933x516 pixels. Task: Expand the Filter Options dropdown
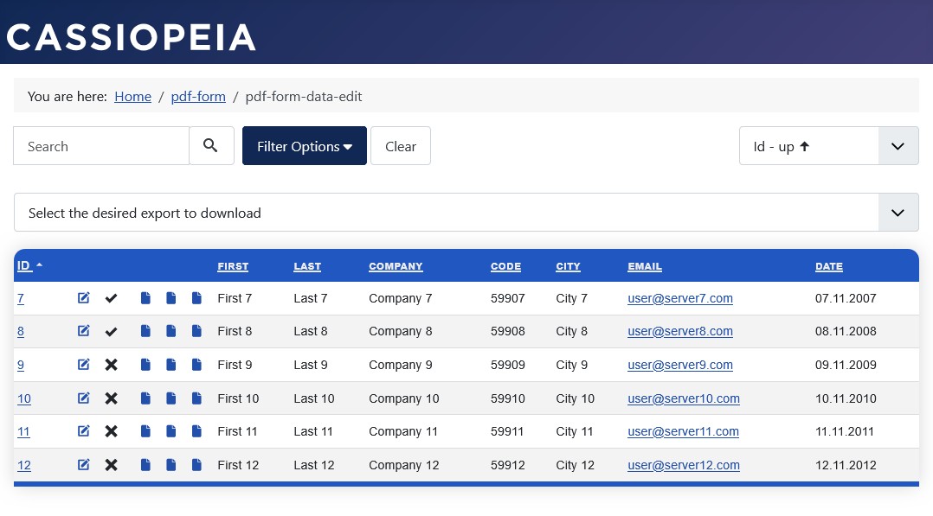pos(305,145)
